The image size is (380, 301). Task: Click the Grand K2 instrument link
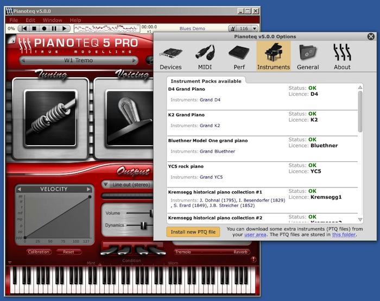(210, 126)
